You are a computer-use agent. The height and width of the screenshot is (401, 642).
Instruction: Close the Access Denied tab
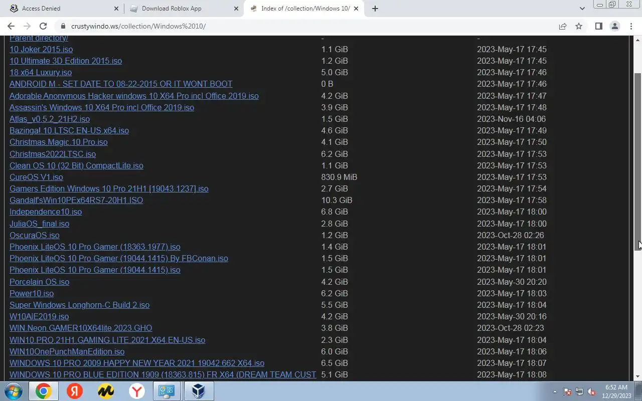coord(116,9)
